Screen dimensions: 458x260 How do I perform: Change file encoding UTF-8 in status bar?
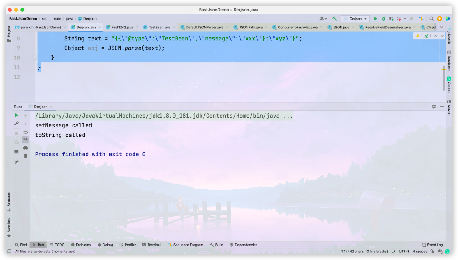[404, 252]
